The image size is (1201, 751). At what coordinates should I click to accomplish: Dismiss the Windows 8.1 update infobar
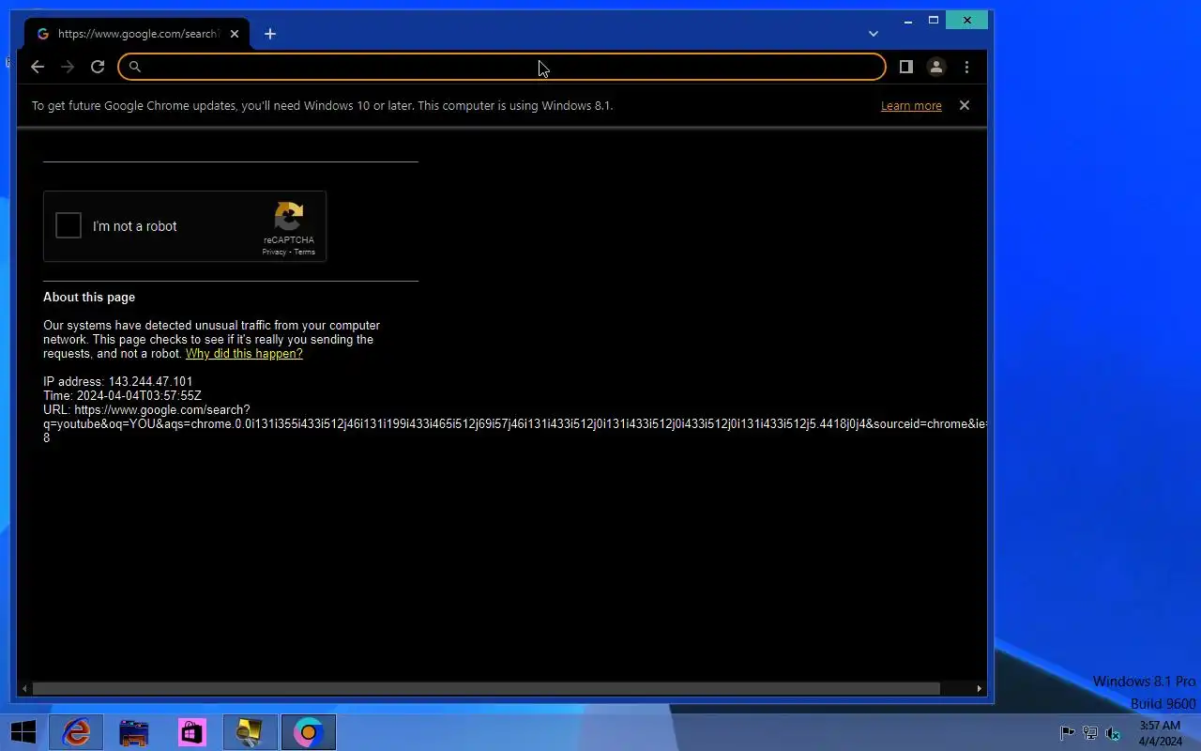965,105
